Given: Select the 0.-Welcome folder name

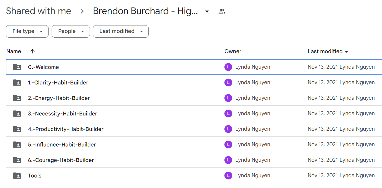Looking at the screenshot, I should point(43,67).
